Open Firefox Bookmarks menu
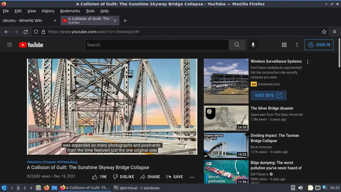Viewport: 341px width, 192px height. (70, 11)
